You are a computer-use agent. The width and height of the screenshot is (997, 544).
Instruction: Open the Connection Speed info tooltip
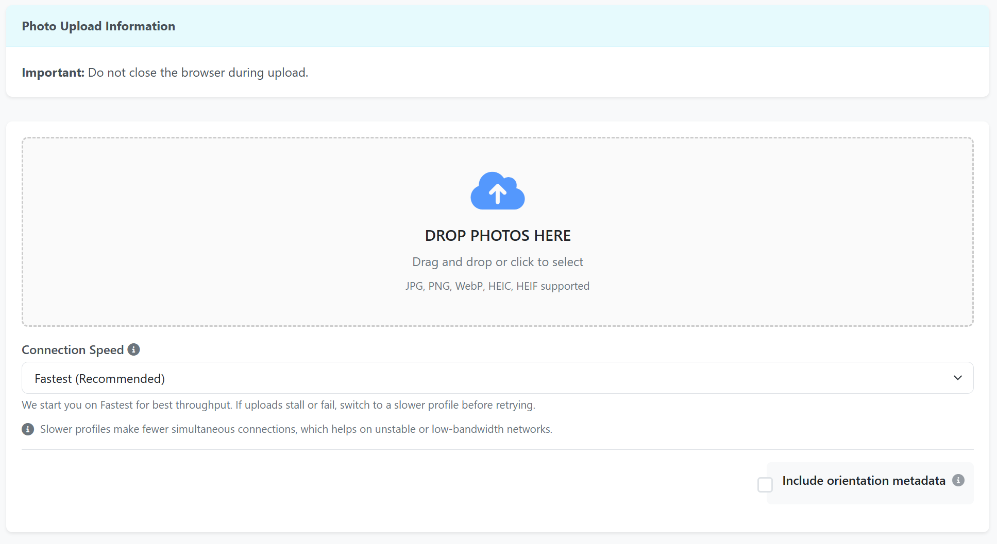click(133, 349)
